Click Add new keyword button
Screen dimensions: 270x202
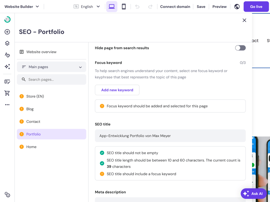tap(117, 90)
